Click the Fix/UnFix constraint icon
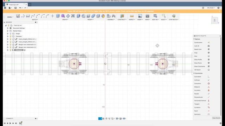Screen dimensions: 225x126 [x=208, y=90]
